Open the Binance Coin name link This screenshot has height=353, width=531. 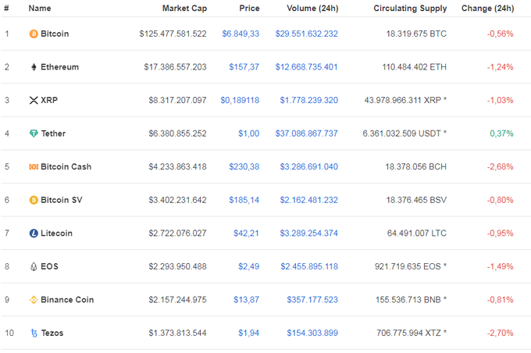(x=67, y=300)
